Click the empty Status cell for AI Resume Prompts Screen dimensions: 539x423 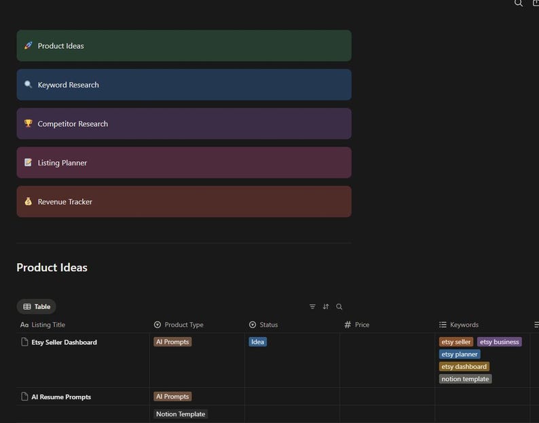pyautogui.click(x=292, y=397)
